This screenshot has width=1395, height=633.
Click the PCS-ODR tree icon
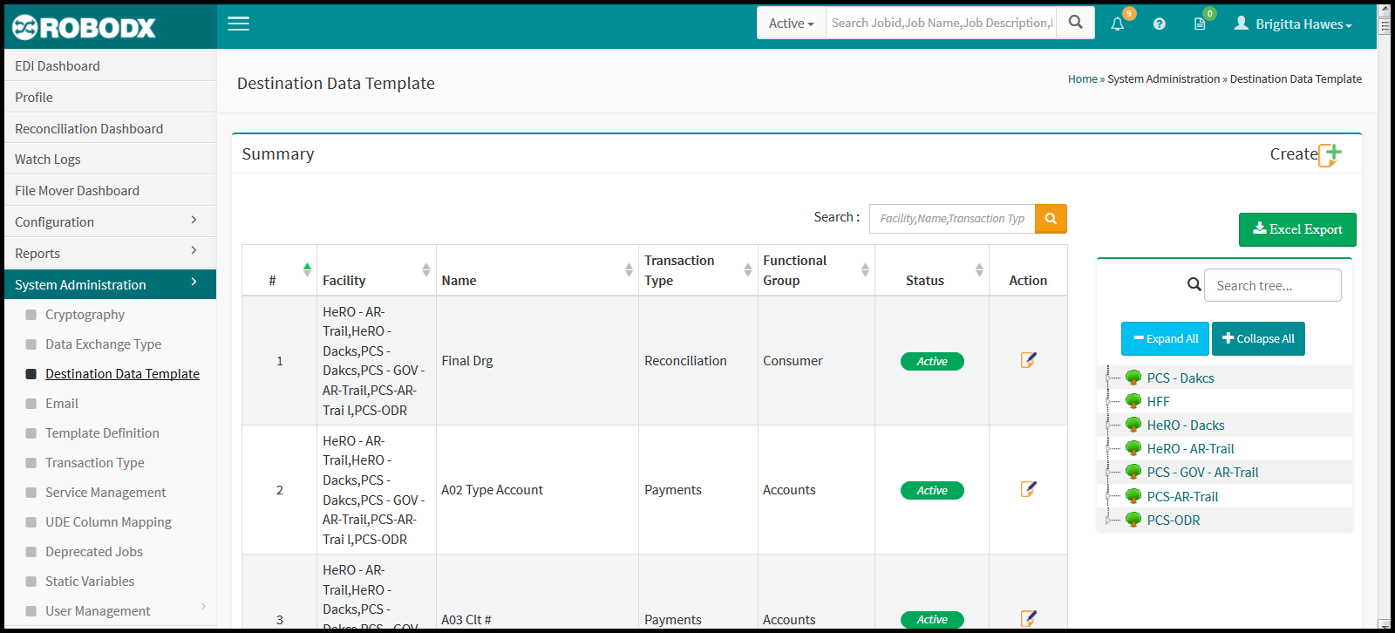1133,520
